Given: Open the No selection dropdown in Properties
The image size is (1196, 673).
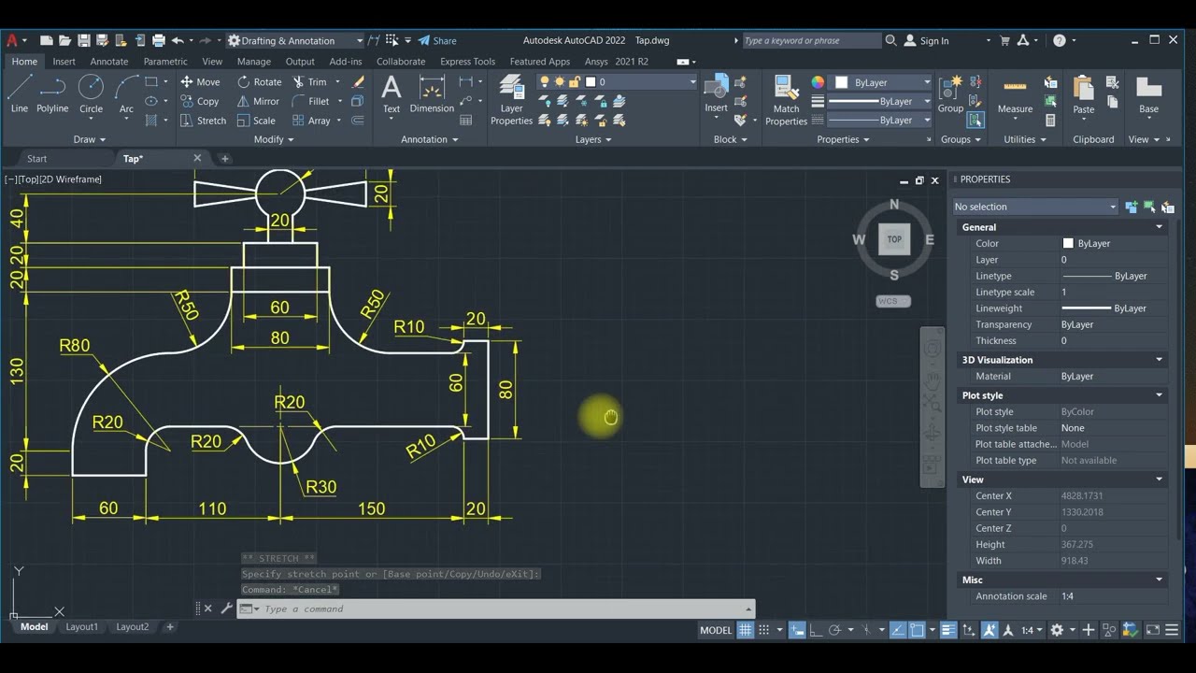Looking at the screenshot, I should tap(1034, 207).
